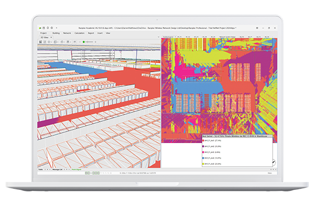Screen dimensions: 314x205
Task: Click the pink legend color swatch
Action: tap(203, 152)
